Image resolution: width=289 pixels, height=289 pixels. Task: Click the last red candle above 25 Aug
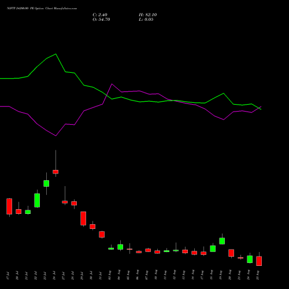point(259,261)
